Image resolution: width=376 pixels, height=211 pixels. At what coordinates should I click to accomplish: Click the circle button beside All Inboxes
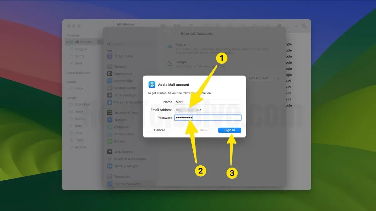click(x=99, y=42)
